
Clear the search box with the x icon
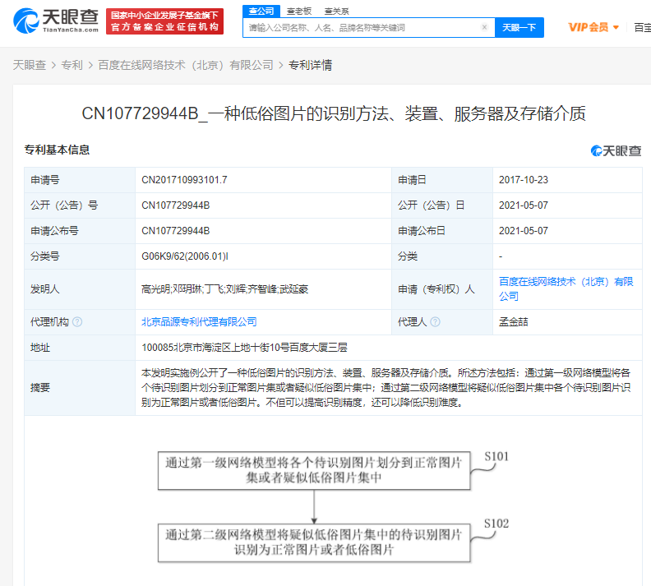point(484,27)
